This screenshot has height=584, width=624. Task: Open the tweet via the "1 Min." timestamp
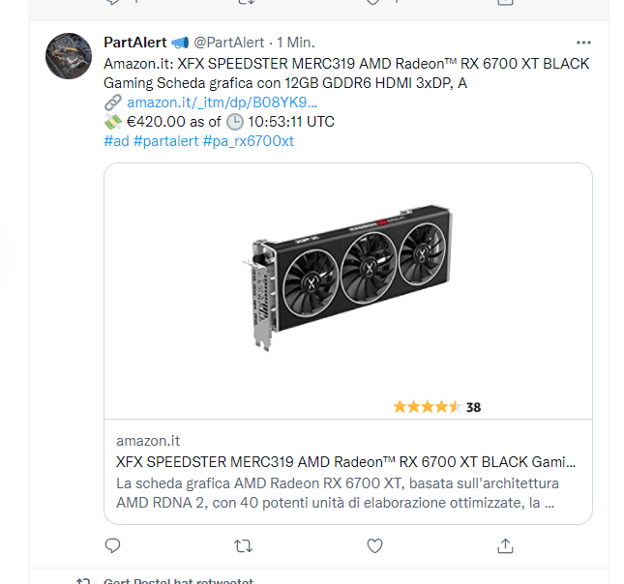coord(296,44)
